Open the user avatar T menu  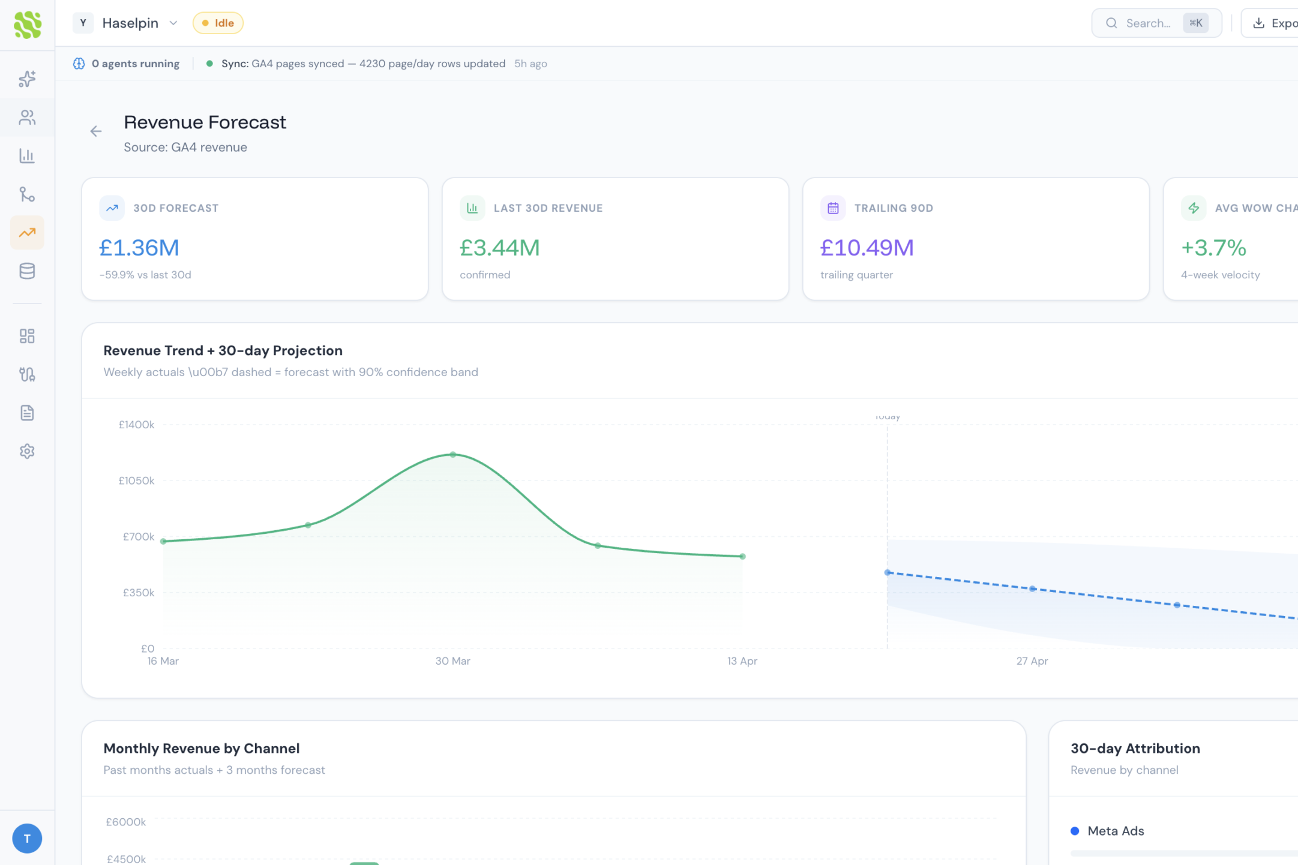tap(27, 838)
